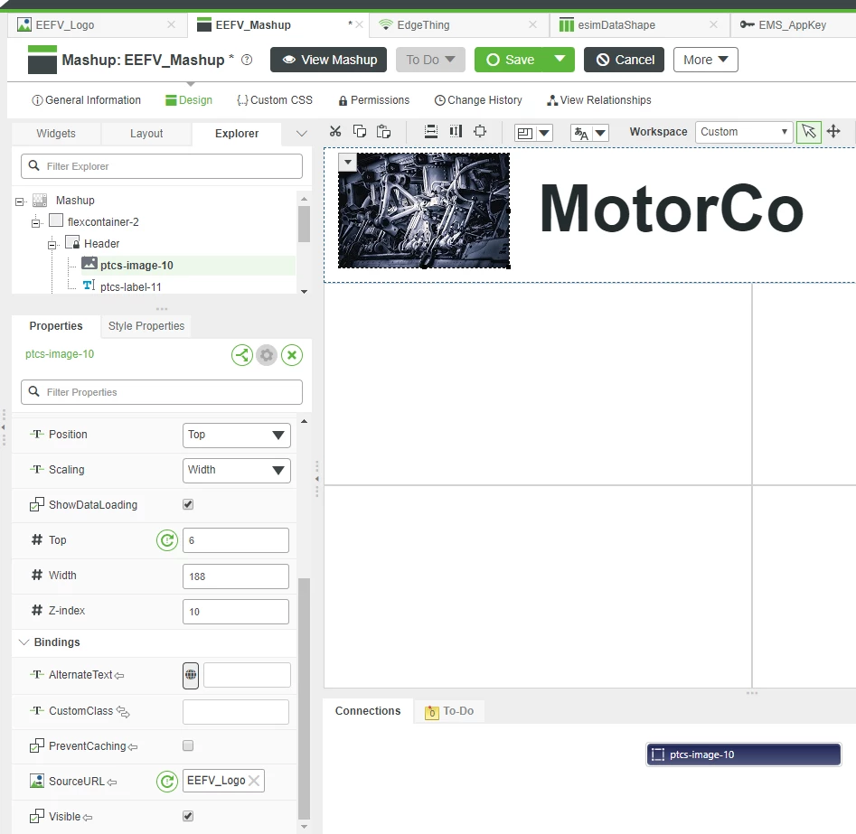The height and width of the screenshot is (834, 856).
Task: Switch to the Style Properties tab
Action: point(146,326)
